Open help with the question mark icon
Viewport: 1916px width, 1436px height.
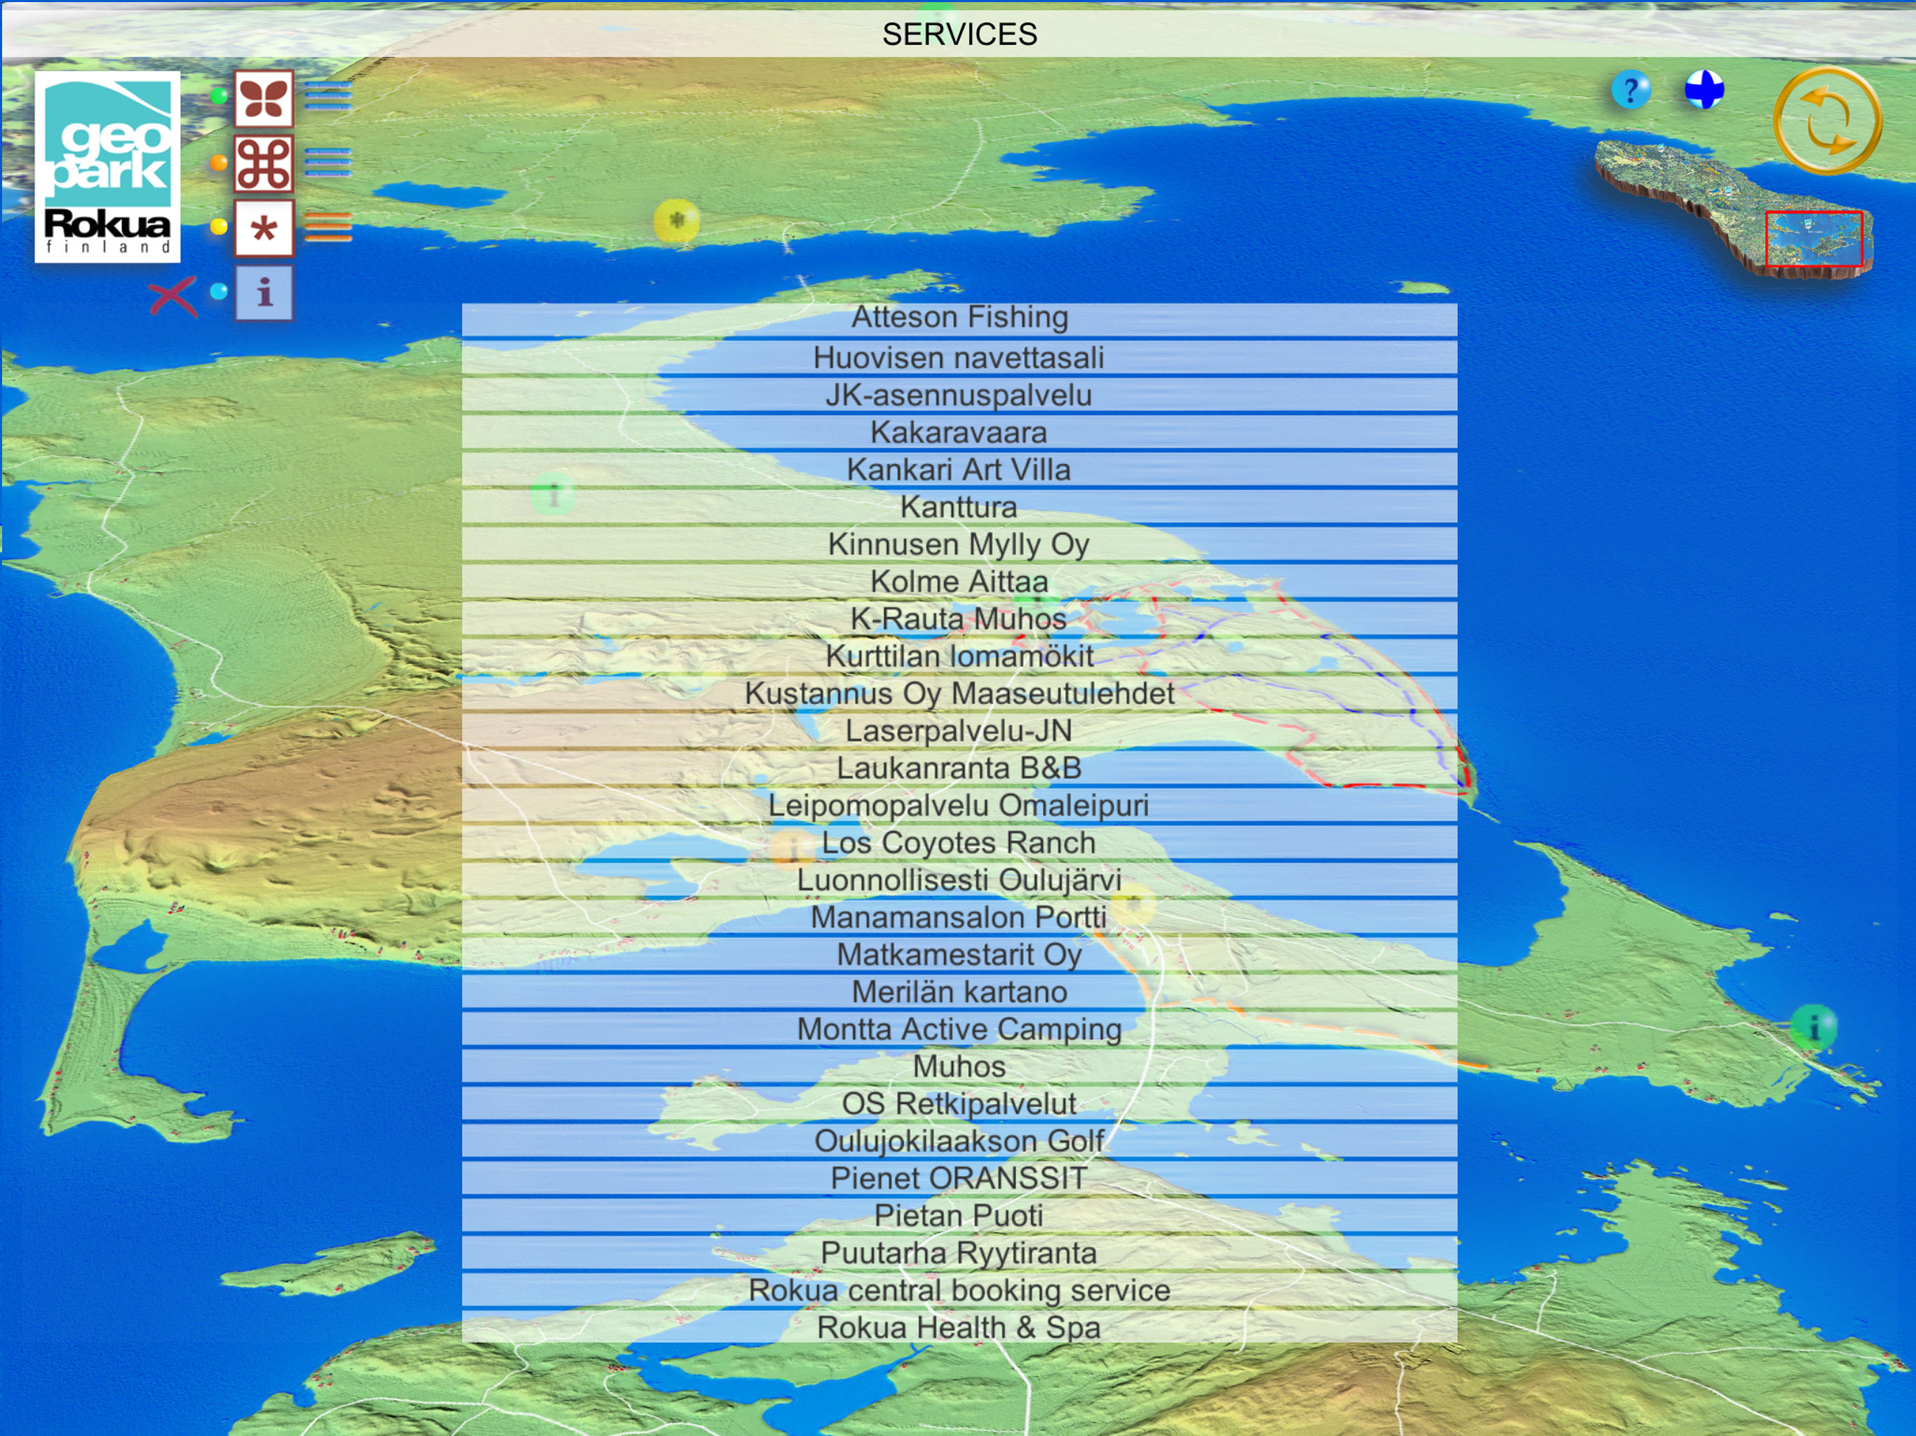(x=1631, y=90)
